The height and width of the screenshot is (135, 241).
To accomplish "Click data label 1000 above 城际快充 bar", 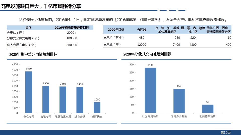I will tap(97, 99).
